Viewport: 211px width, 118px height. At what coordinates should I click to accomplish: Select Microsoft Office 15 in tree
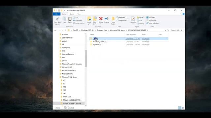[69, 71]
